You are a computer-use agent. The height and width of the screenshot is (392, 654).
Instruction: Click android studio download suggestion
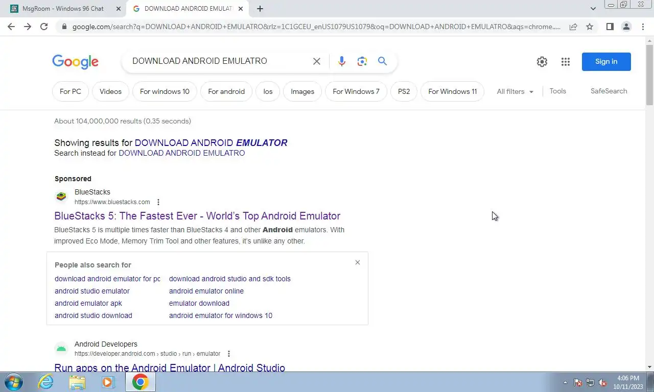[x=94, y=315]
